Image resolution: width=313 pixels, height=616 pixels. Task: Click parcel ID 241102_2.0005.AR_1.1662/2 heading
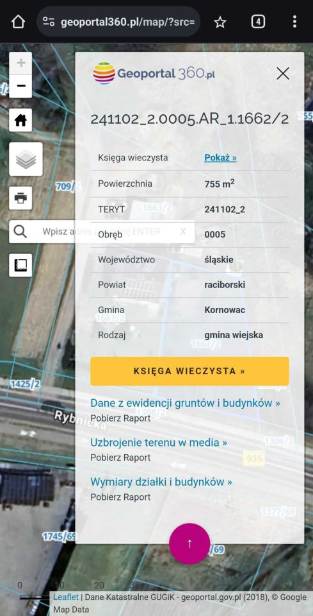(x=189, y=119)
